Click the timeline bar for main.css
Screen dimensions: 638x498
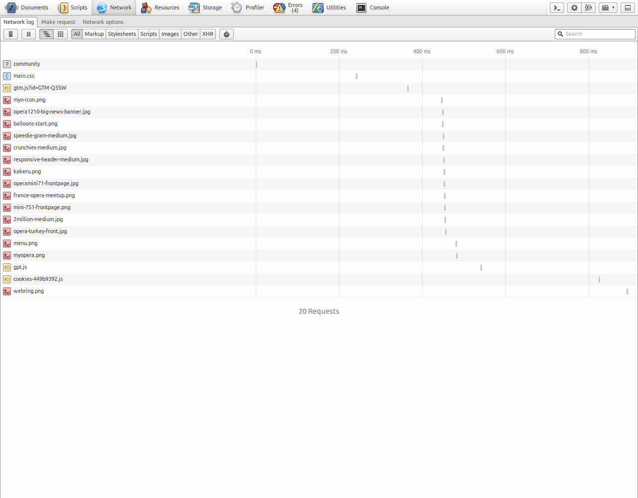pos(356,76)
